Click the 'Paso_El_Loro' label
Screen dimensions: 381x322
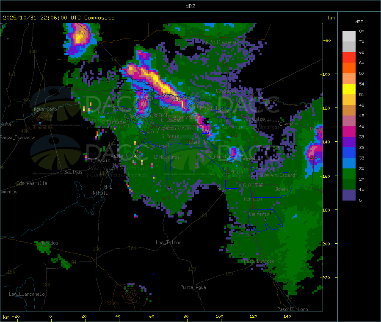(x=293, y=309)
